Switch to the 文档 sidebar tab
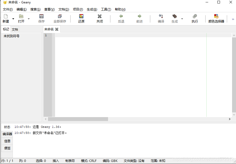Image resolution: width=236 pixels, height=164 pixels. [15, 29]
